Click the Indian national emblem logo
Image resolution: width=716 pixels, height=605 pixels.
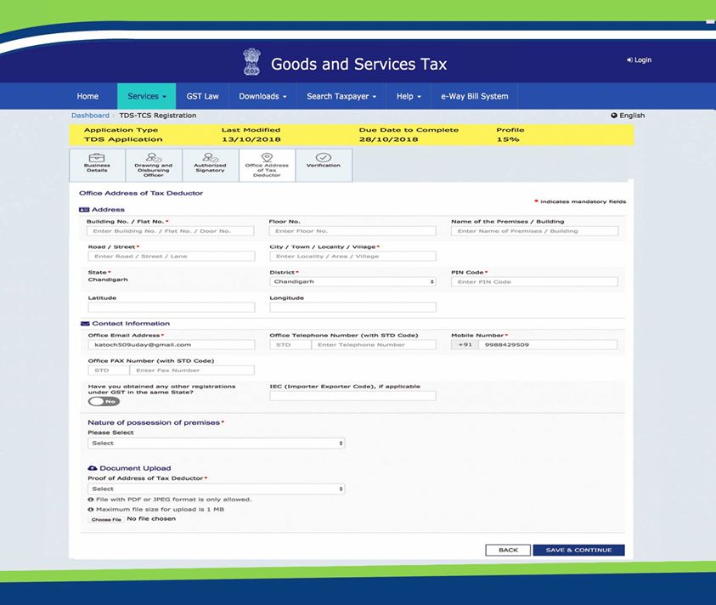coord(251,62)
